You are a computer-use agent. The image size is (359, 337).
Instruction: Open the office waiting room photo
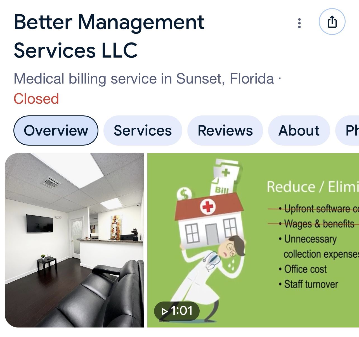74,240
